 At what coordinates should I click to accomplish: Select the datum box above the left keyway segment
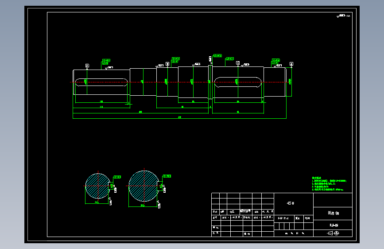tap(87, 66)
